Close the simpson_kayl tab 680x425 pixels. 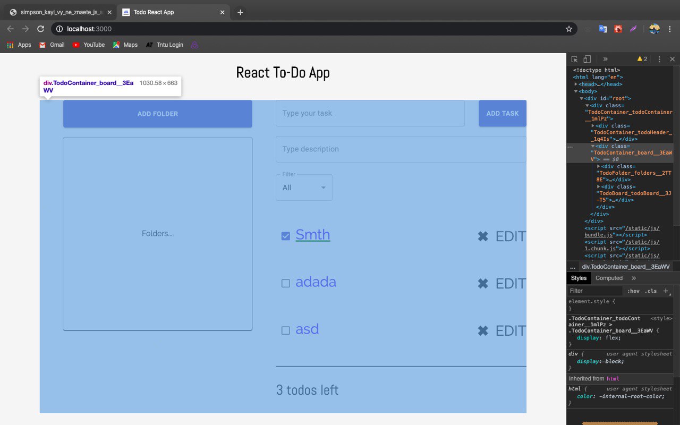coord(109,12)
